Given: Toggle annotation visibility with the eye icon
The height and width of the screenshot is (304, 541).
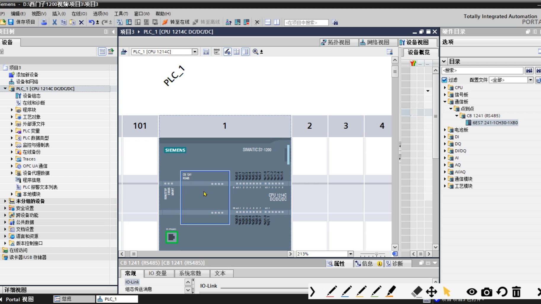Looking at the screenshot, I should click(x=472, y=292).
